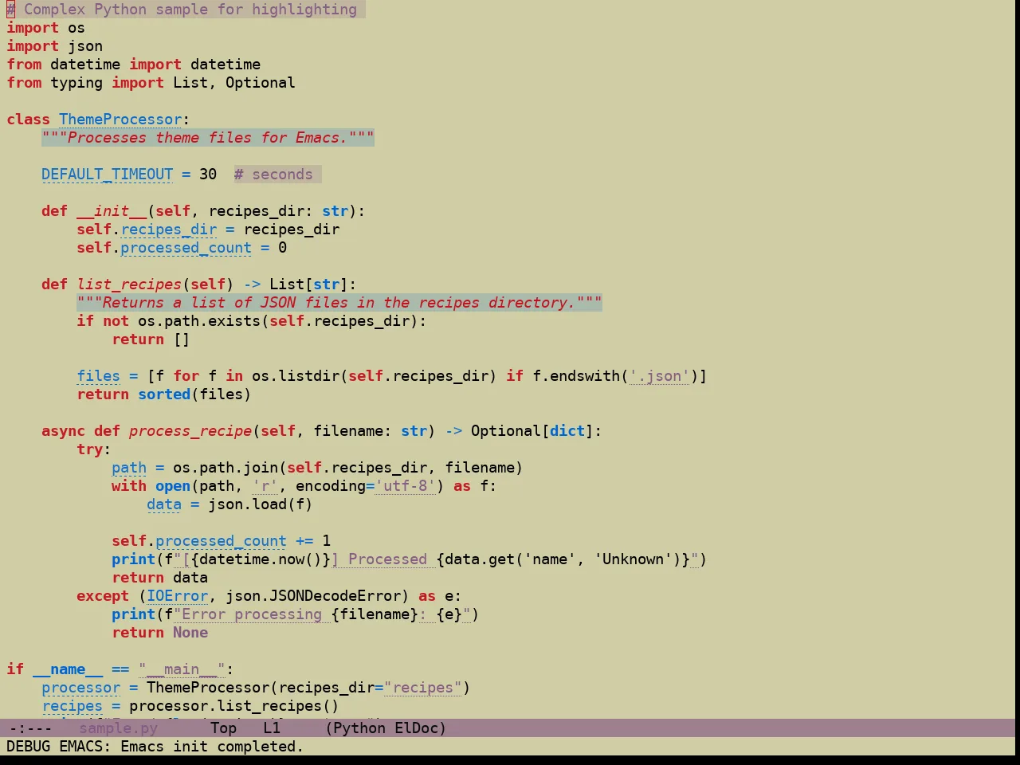Viewport: 1020px width, 765px height.
Task: Click the "-:---" buffer status indicator
Action: pos(30,728)
